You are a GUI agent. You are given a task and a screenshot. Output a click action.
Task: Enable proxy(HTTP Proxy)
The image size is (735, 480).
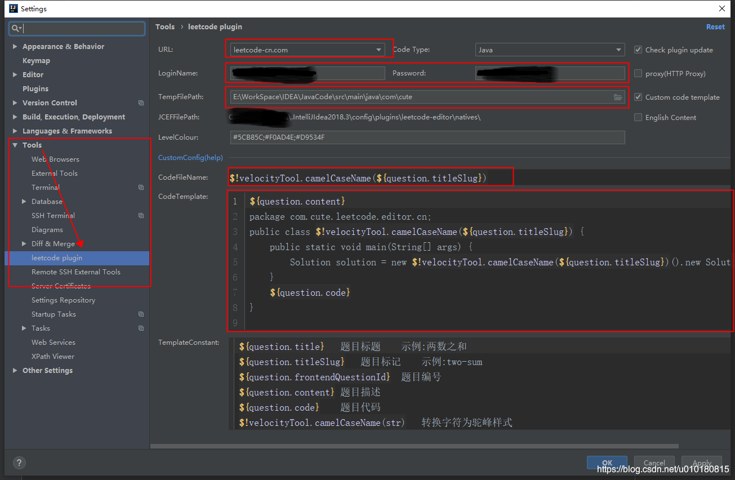click(x=638, y=72)
